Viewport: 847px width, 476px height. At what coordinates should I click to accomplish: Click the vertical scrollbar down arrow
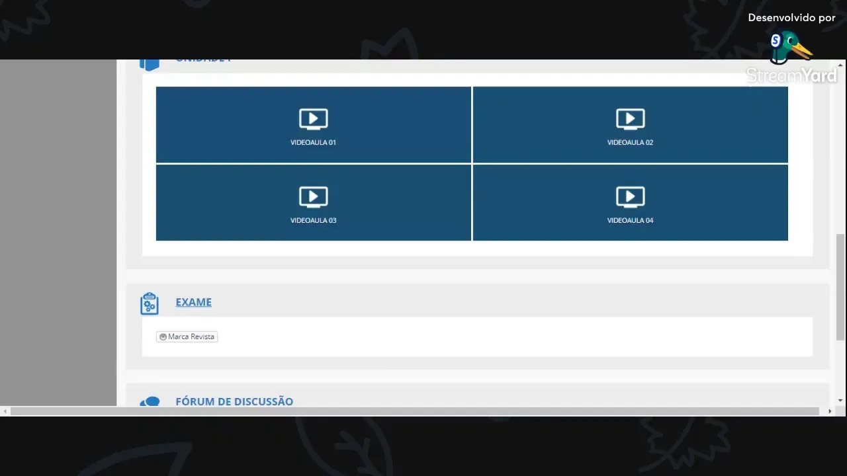840,401
